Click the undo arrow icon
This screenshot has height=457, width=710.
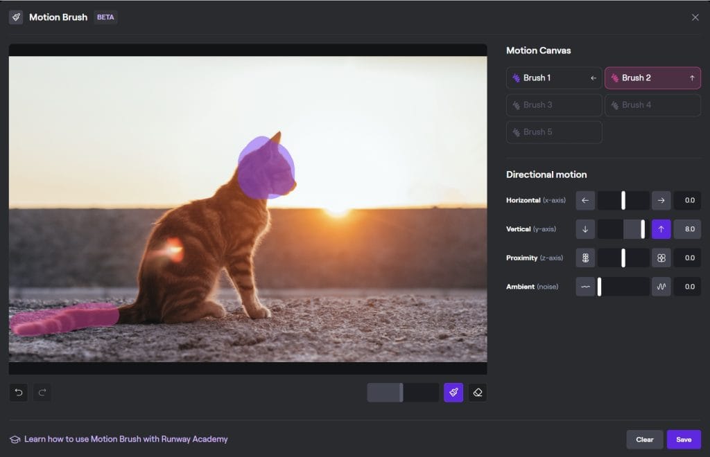coord(19,393)
